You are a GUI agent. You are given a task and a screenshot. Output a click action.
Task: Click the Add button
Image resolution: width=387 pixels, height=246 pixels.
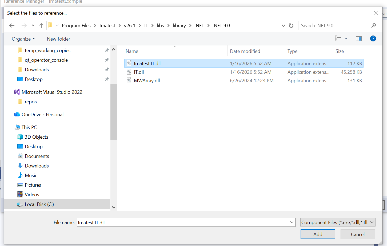318,234
